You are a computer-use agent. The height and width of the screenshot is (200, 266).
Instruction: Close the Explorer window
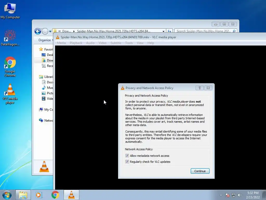(x=233, y=24)
